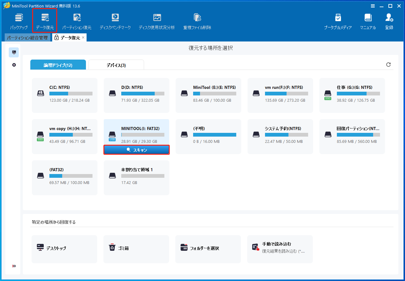The height and width of the screenshot is (281, 405).
Task: Select the computer view icon in left sidebar
Action: [14, 52]
